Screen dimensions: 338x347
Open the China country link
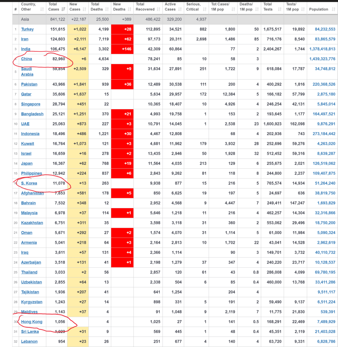click(27, 59)
